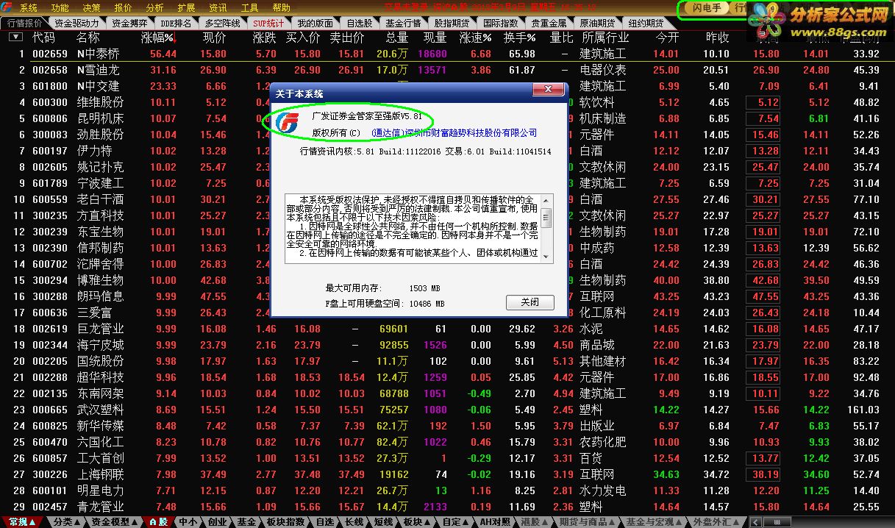
Task: Click the GF logo icon in about dialog
Action: [288, 122]
